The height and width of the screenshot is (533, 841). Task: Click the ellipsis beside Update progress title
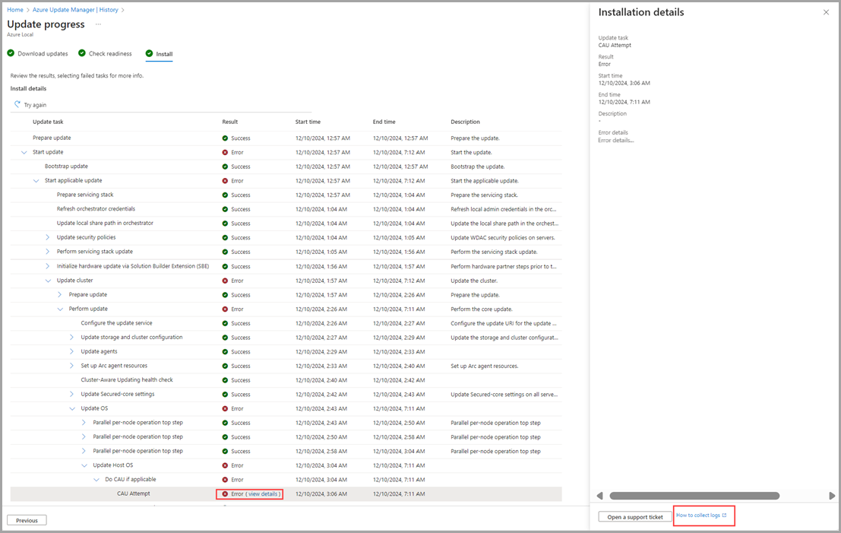click(x=98, y=24)
